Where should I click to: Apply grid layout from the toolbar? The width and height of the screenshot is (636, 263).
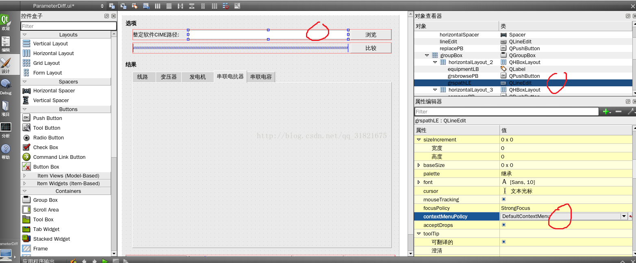[215, 6]
